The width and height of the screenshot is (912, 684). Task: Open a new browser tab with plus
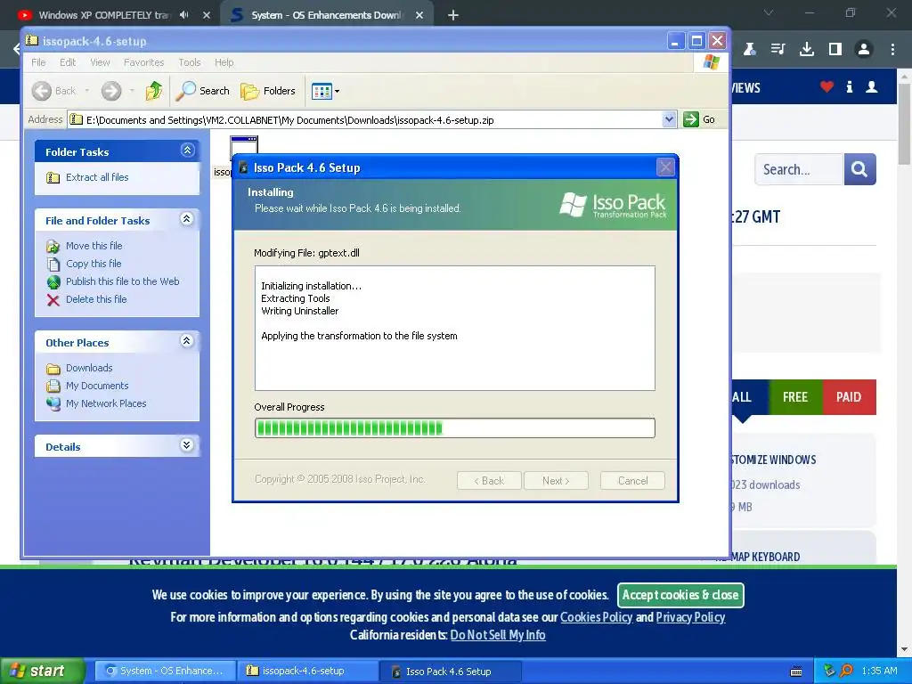point(453,15)
